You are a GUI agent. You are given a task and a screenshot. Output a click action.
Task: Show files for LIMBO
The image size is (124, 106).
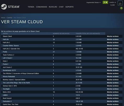tap(113, 95)
